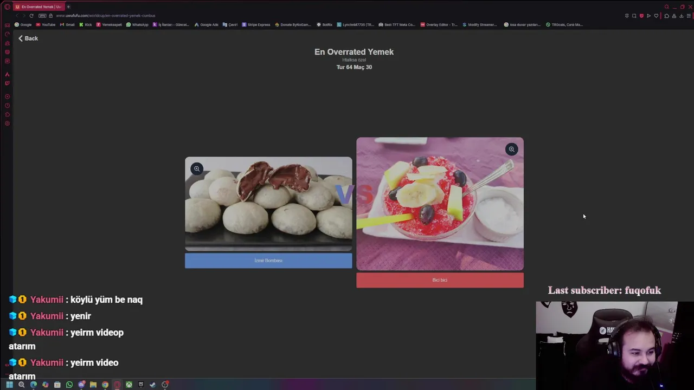
Task: Open profile account icon in toolbar
Action: click(x=674, y=16)
